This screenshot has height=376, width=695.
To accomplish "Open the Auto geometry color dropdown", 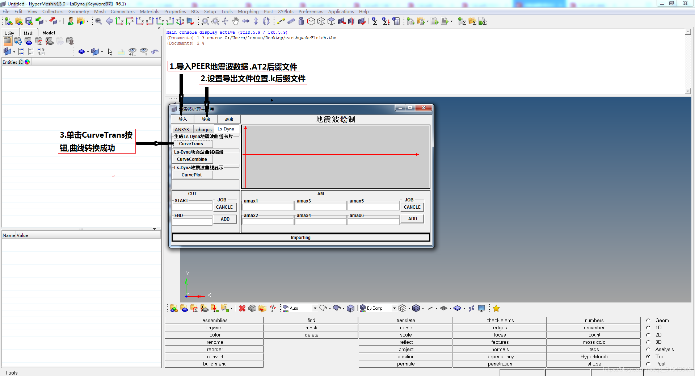I will click(315, 308).
